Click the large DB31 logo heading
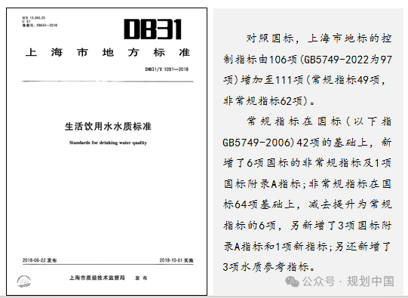Image resolution: width=408 pixels, height=298 pixels. point(152,29)
